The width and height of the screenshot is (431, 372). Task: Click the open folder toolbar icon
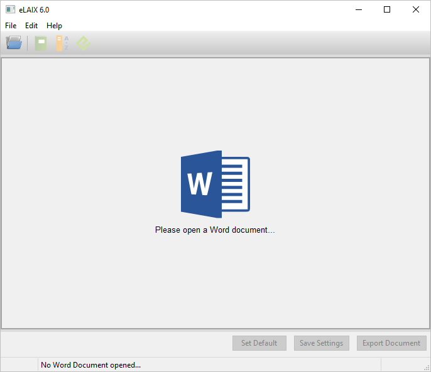pyautogui.click(x=13, y=43)
